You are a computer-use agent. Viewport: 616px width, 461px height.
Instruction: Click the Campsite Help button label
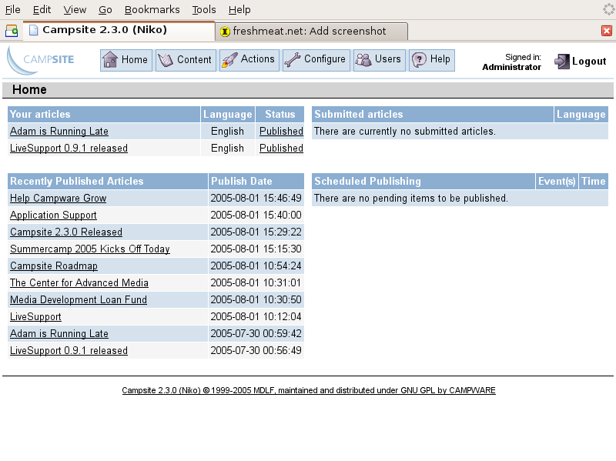pos(440,59)
